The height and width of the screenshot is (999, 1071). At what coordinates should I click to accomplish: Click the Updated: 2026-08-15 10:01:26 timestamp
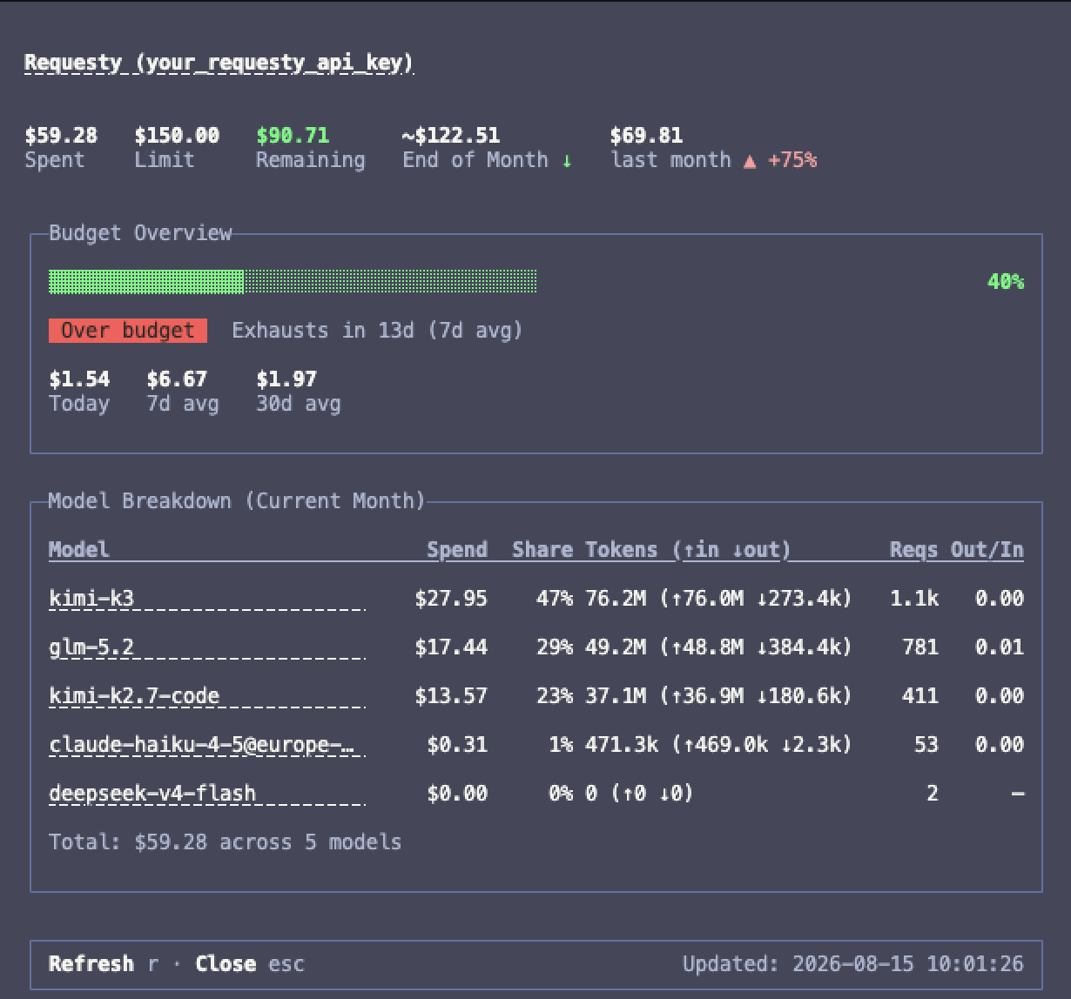[853, 963]
